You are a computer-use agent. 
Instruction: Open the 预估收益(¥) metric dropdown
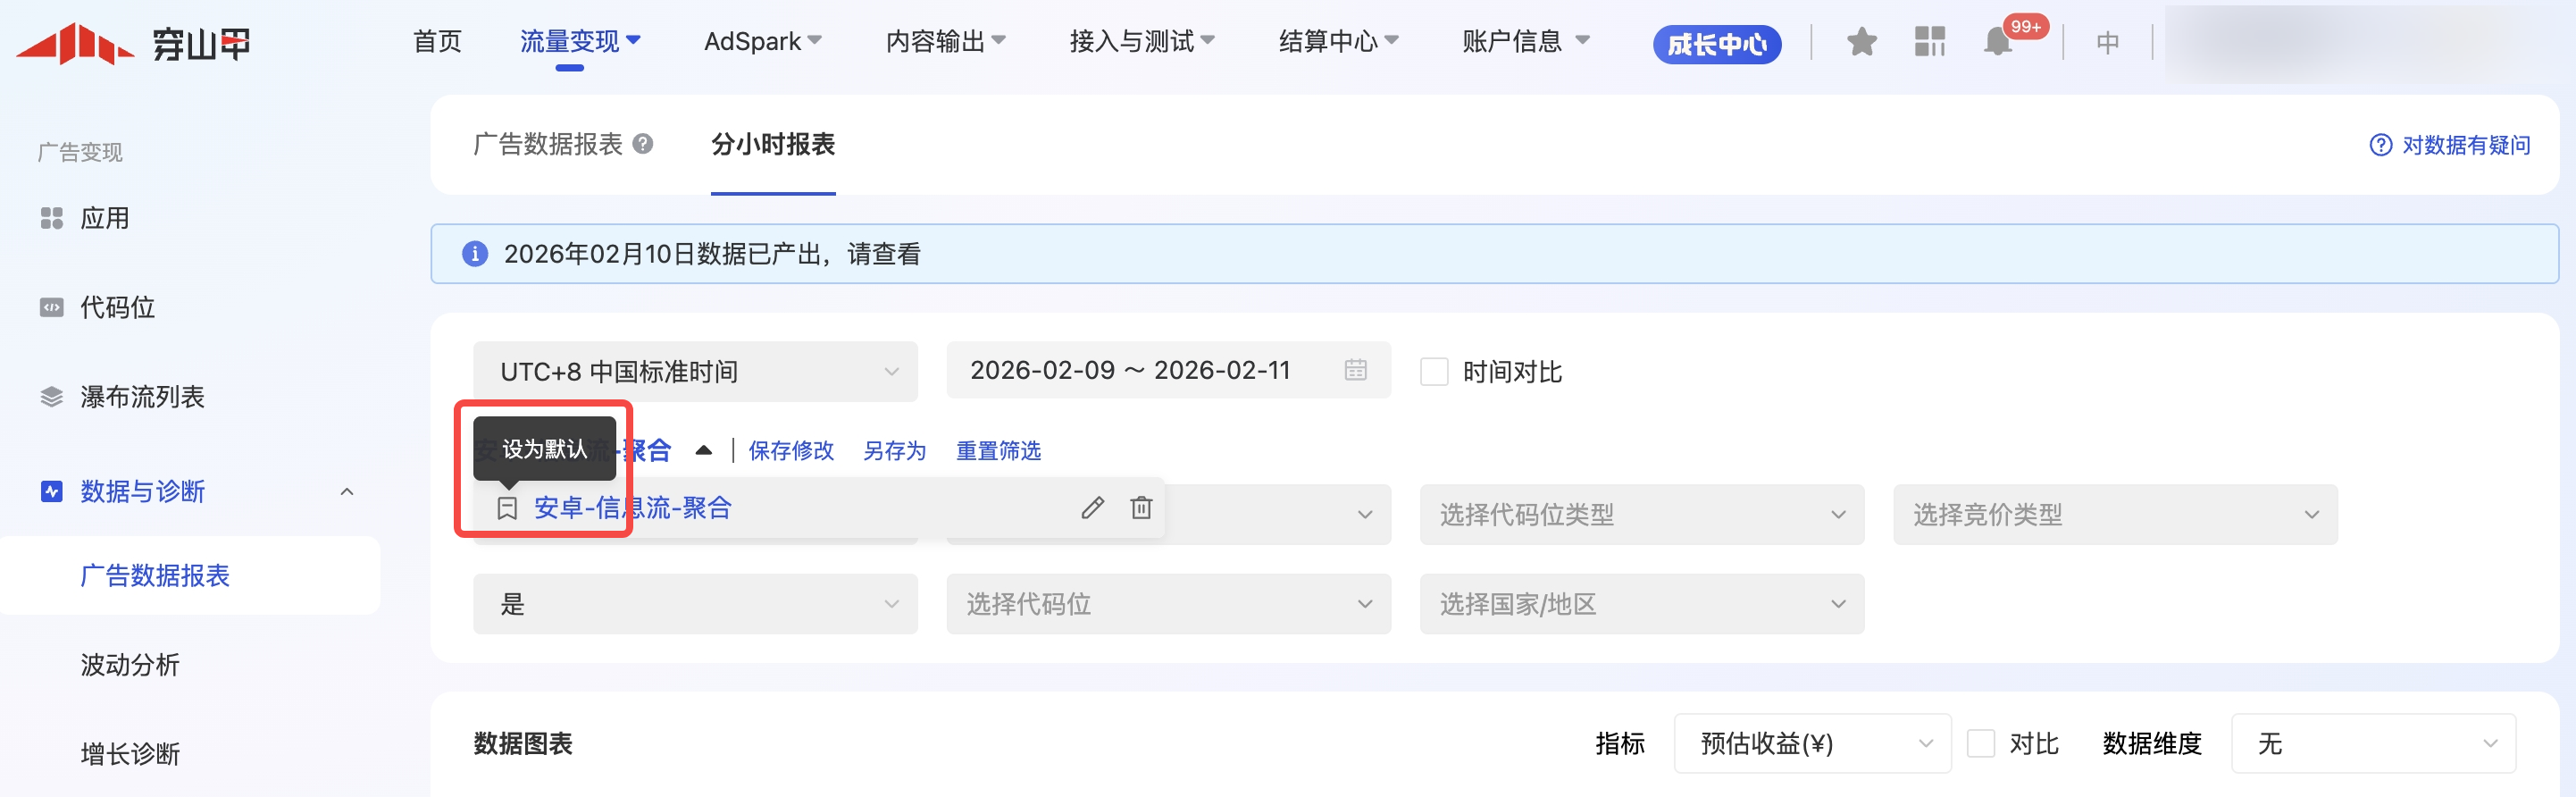click(x=1811, y=744)
